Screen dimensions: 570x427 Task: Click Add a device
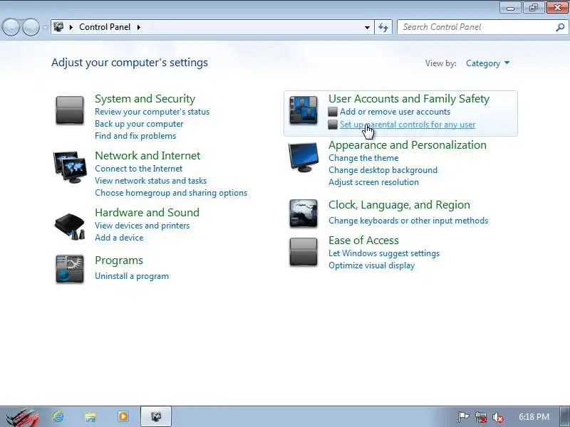click(x=119, y=238)
